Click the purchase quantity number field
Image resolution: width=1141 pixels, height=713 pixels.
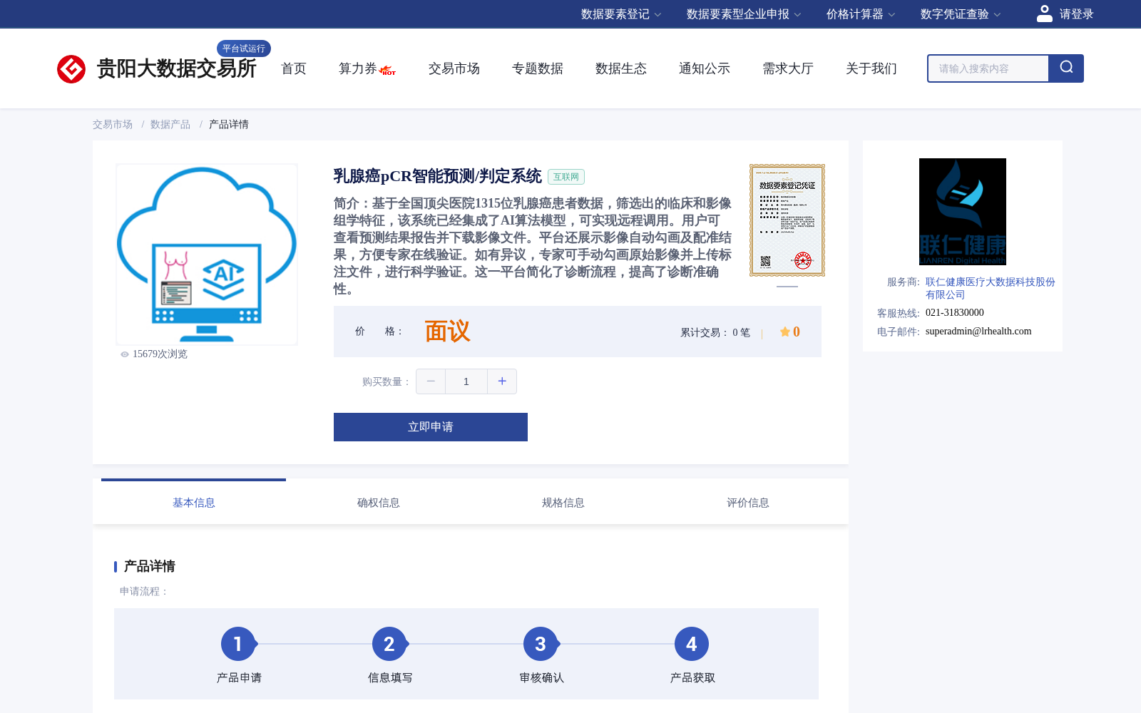coord(466,381)
